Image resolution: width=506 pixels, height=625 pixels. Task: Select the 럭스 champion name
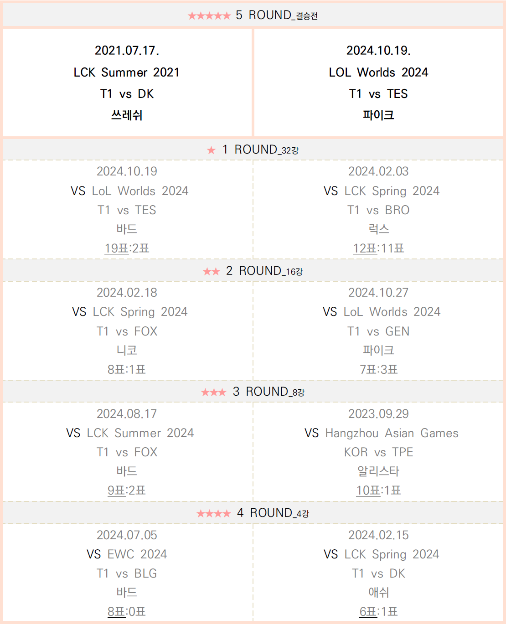click(378, 229)
